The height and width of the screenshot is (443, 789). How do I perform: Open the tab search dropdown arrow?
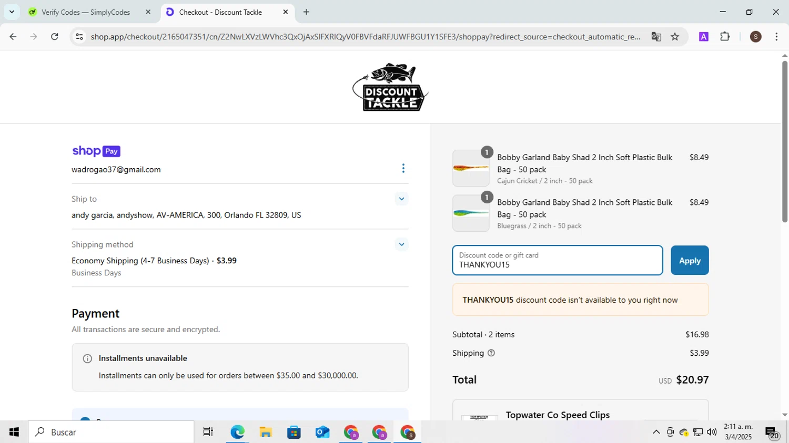(x=12, y=12)
